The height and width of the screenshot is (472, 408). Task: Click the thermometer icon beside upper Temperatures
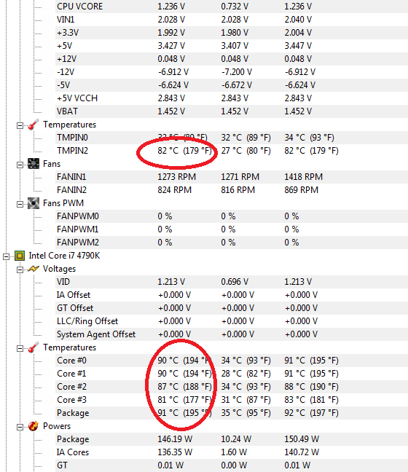34,125
